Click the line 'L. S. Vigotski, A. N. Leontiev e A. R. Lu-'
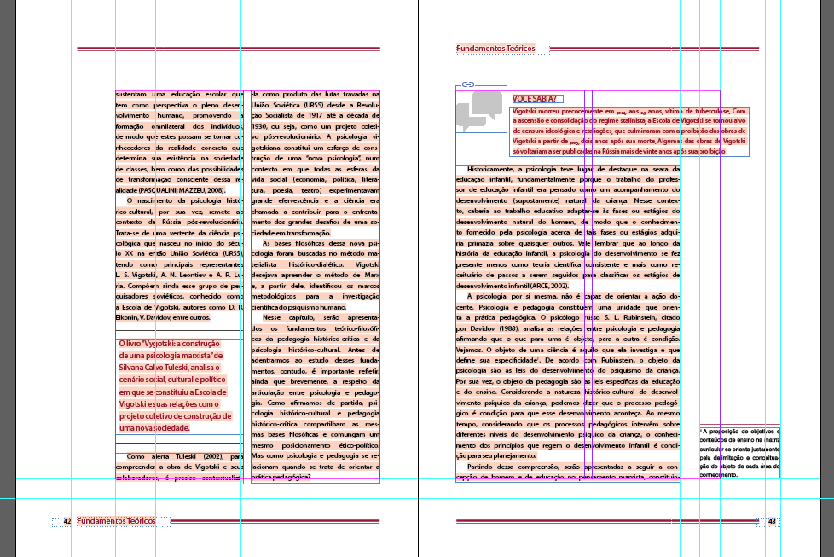 coord(179,275)
